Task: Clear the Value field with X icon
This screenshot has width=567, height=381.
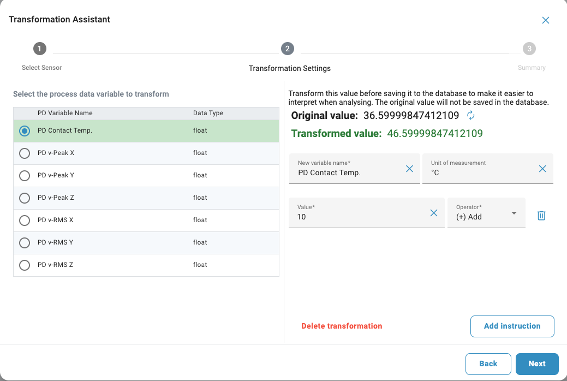Action: click(434, 213)
